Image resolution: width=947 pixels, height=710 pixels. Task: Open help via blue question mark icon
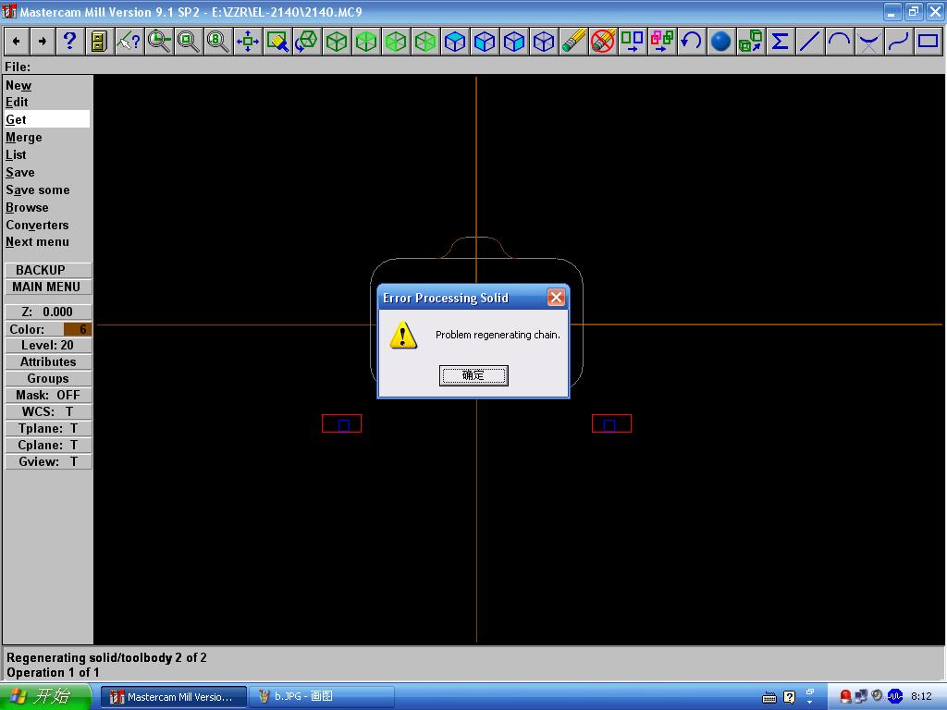click(69, 42)
